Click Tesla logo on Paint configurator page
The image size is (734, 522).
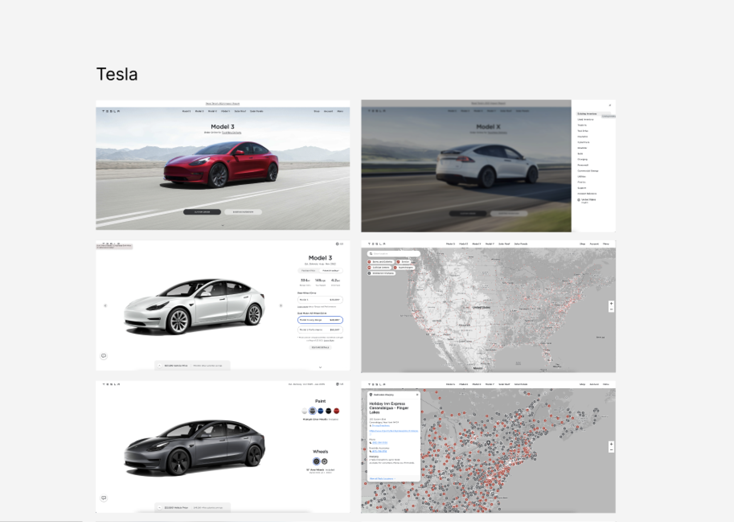click(111, 384)
